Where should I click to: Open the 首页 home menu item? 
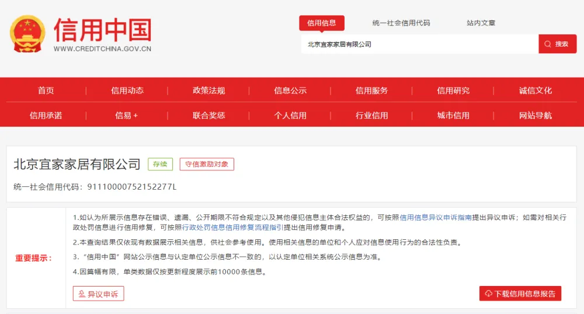tap(46, 90)
